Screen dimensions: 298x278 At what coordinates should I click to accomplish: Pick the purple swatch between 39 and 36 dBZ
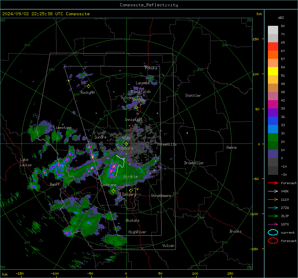273,112
